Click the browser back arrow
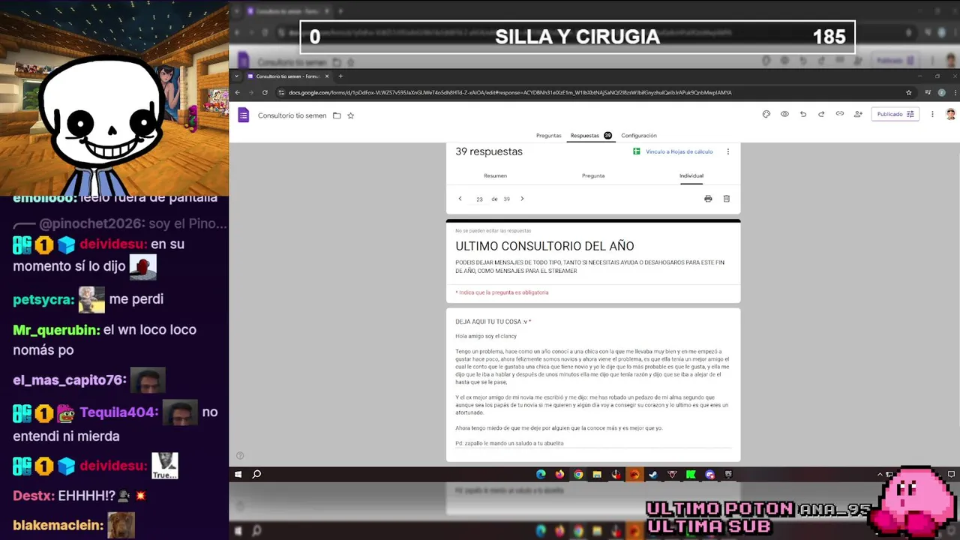Image resolution: width=960 pixels, height=540 pixels. [x=238, y=92]
